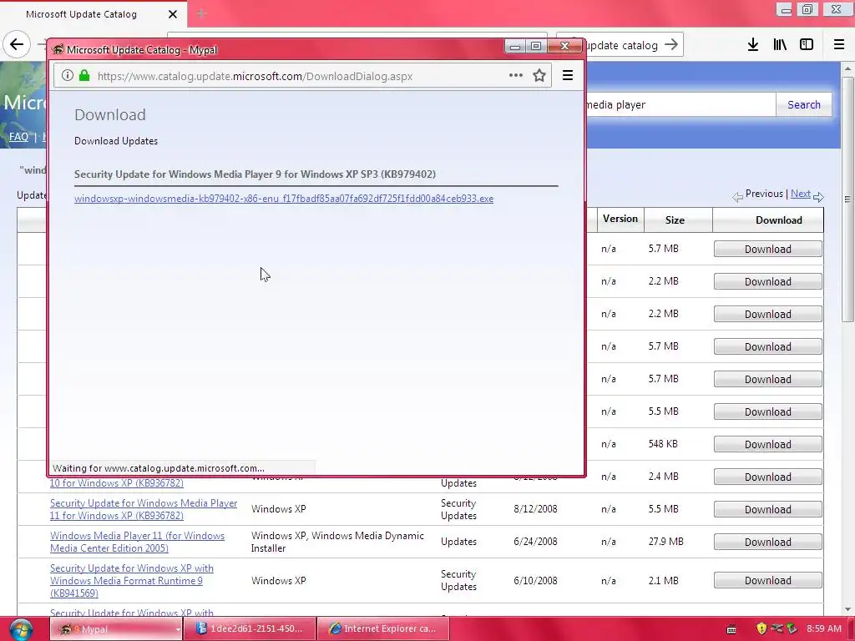Open the Windows Start orb

coord(21,629)
